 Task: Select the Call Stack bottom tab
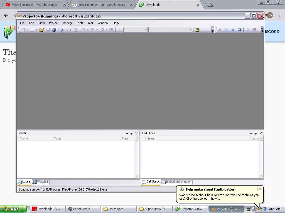click(x=151, y=182)
